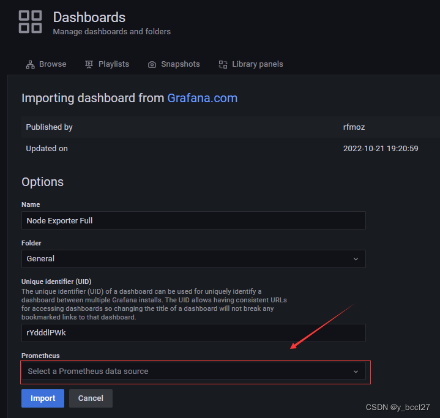Image resolution: width=440 pixels, height=418 pixels.
Task: Select the publisher name rfmoz
Action: pyautogui.click(x=354, y=127)
